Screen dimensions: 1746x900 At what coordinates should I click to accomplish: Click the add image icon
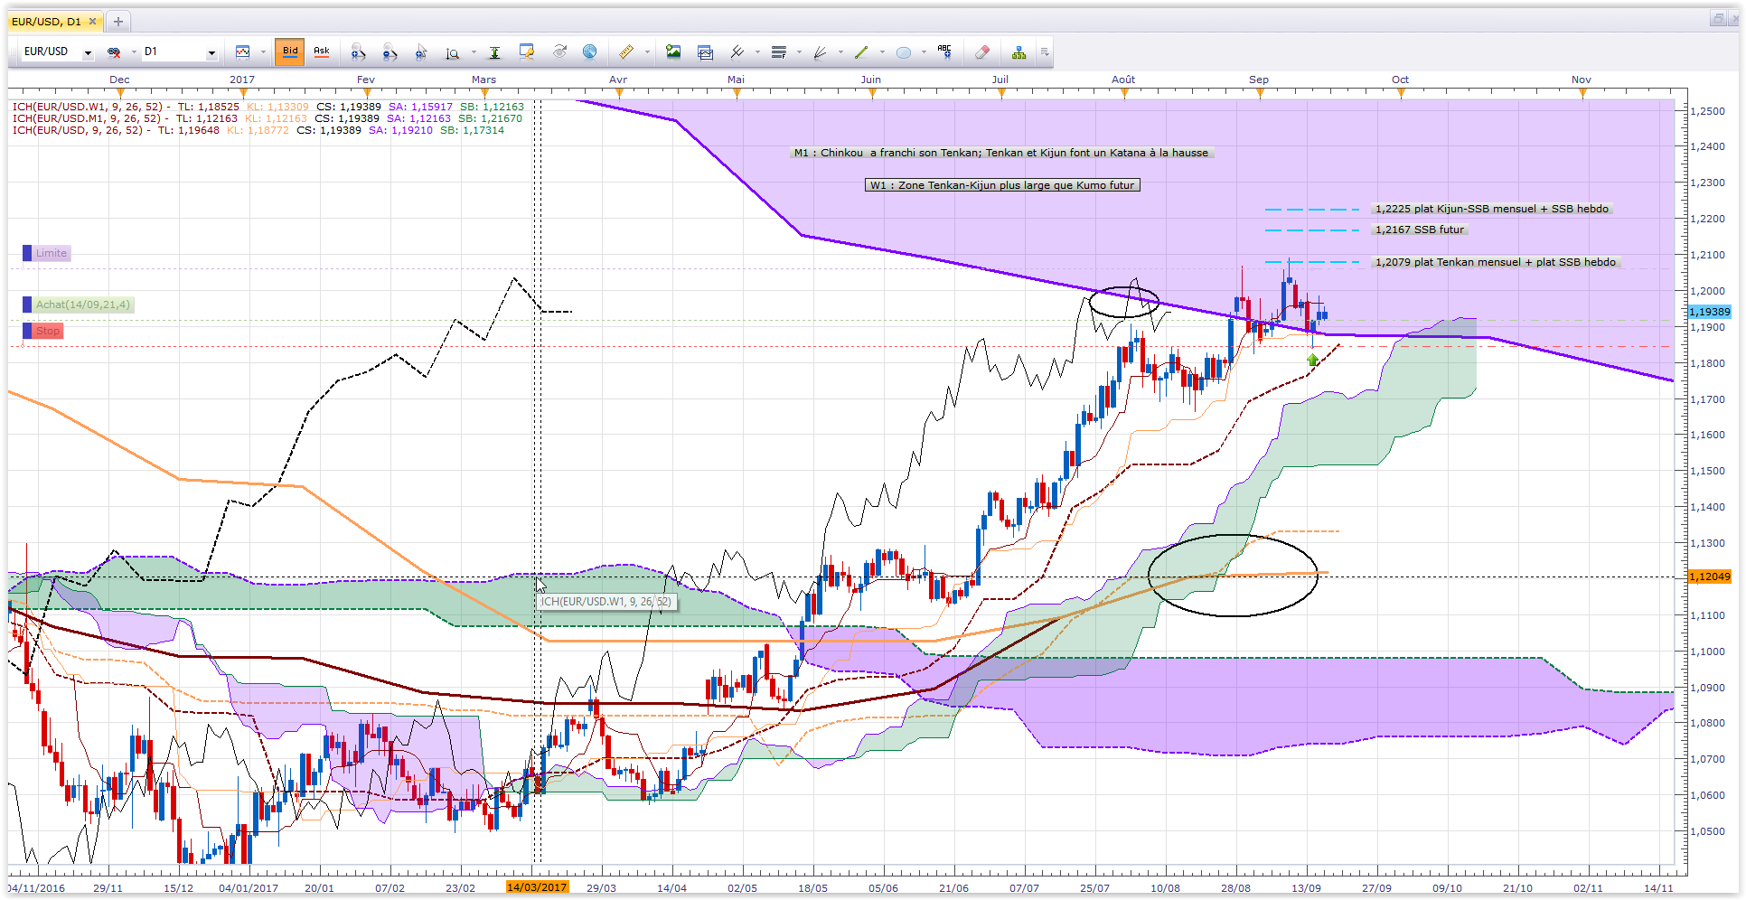(673, 52)
